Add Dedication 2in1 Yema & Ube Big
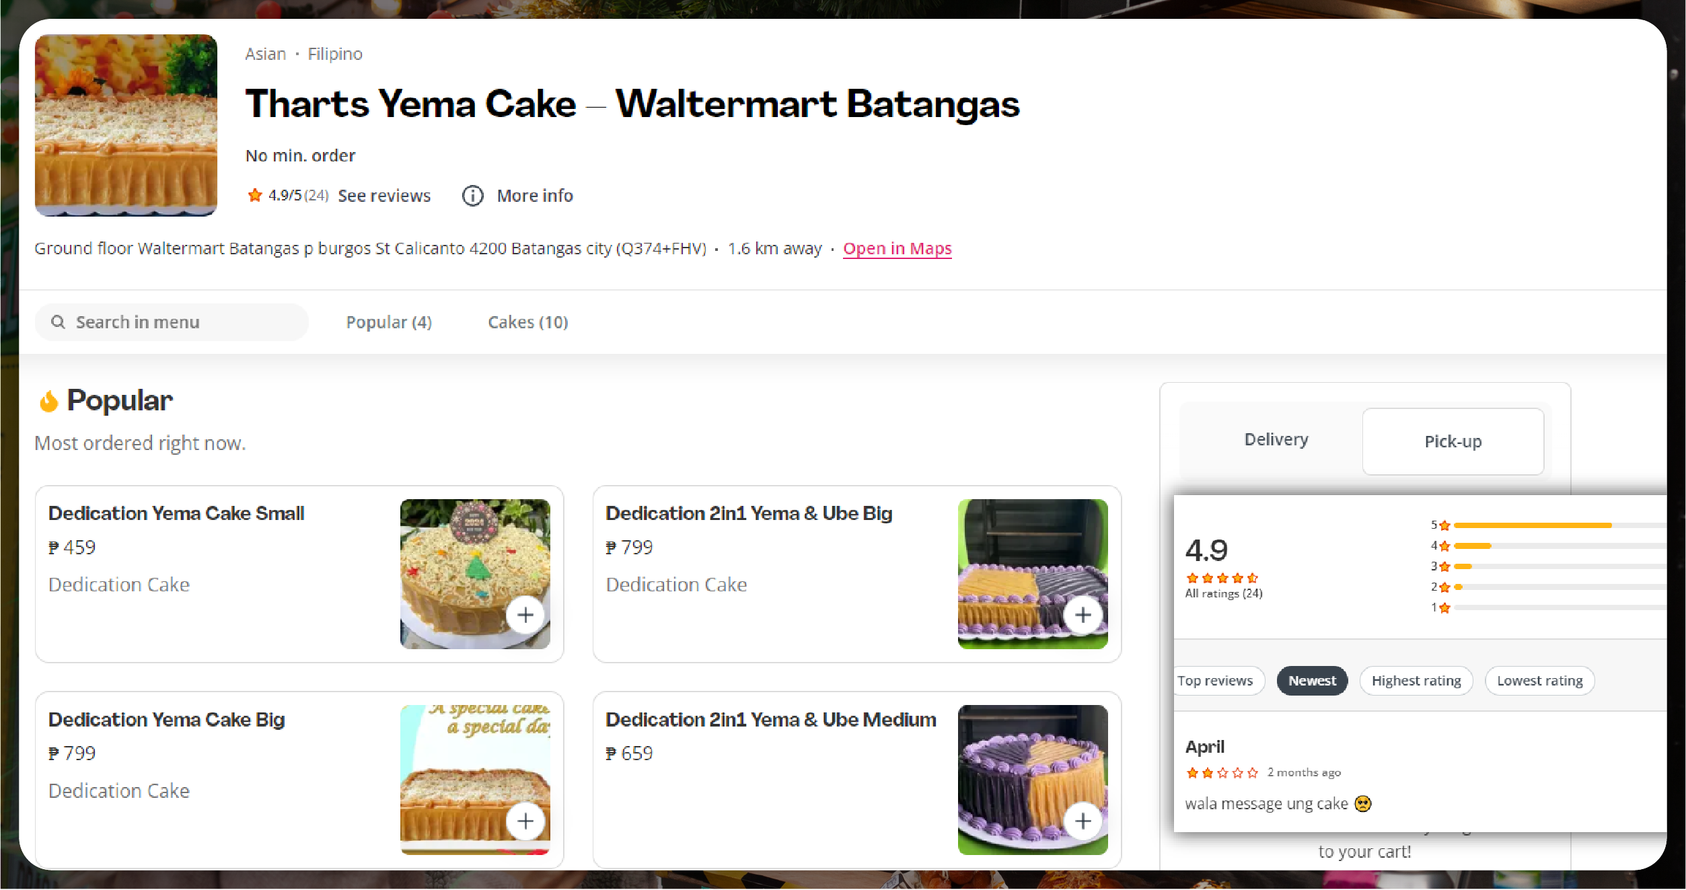1686x890 pixels. [x=1083, y=614]
